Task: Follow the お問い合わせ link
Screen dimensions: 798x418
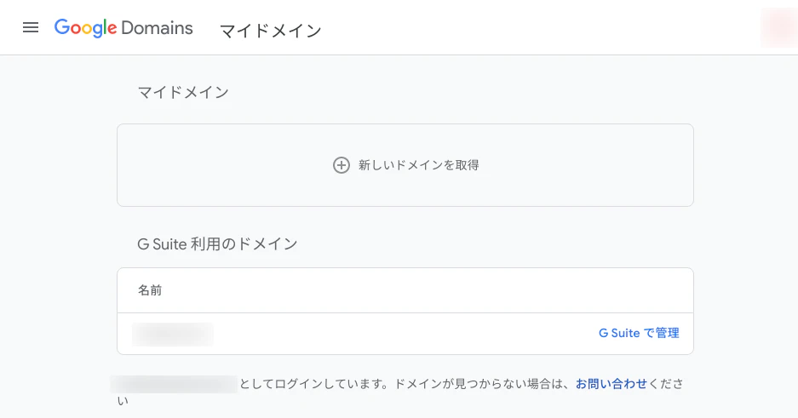Action: tap(611, 383)
